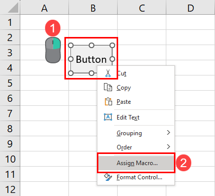Select row 8 header
Screen dimensions: 215x196
coord(10,129)
